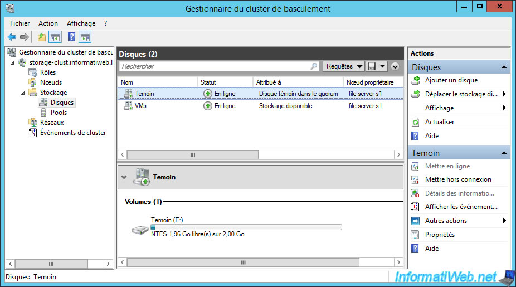Click the 'Statut' column header

[208, 82]
